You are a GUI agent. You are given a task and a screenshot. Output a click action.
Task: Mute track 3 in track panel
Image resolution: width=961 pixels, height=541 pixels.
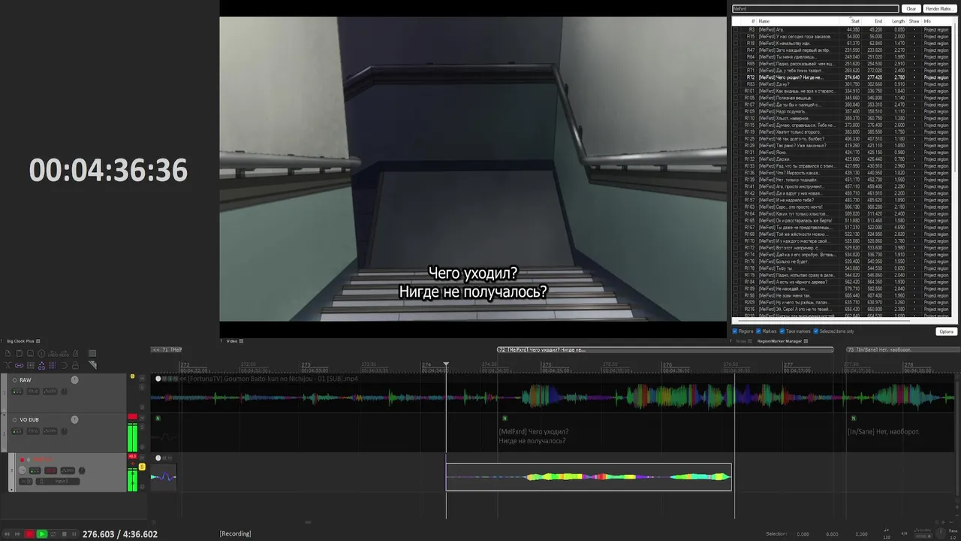[142, 458]
